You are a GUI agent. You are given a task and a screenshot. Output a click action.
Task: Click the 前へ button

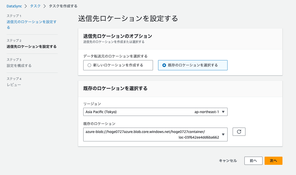coord(253,160)
